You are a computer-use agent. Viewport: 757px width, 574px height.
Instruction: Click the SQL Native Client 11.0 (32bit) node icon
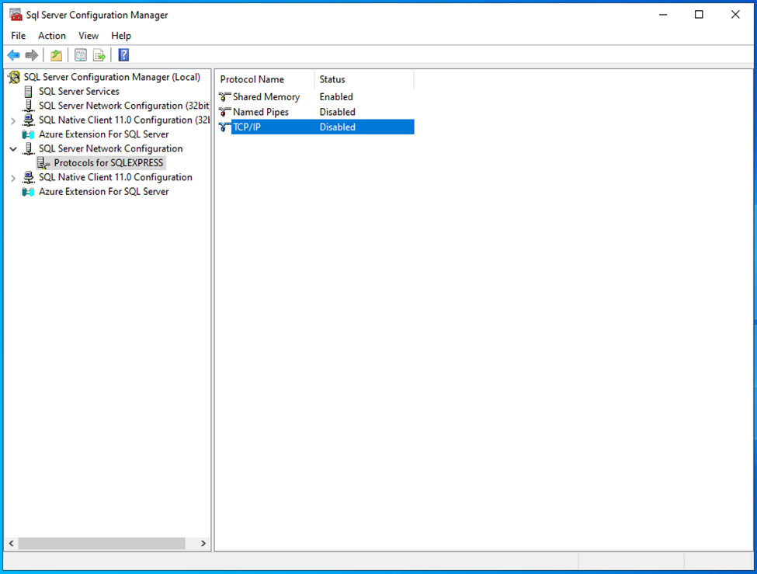click(x=29, y=120)
